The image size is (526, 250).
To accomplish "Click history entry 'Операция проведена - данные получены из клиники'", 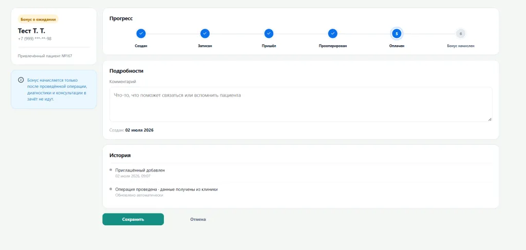I will click(x=166, y=189).
